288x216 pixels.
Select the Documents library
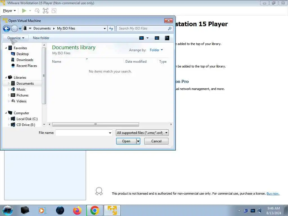[25, 83]
